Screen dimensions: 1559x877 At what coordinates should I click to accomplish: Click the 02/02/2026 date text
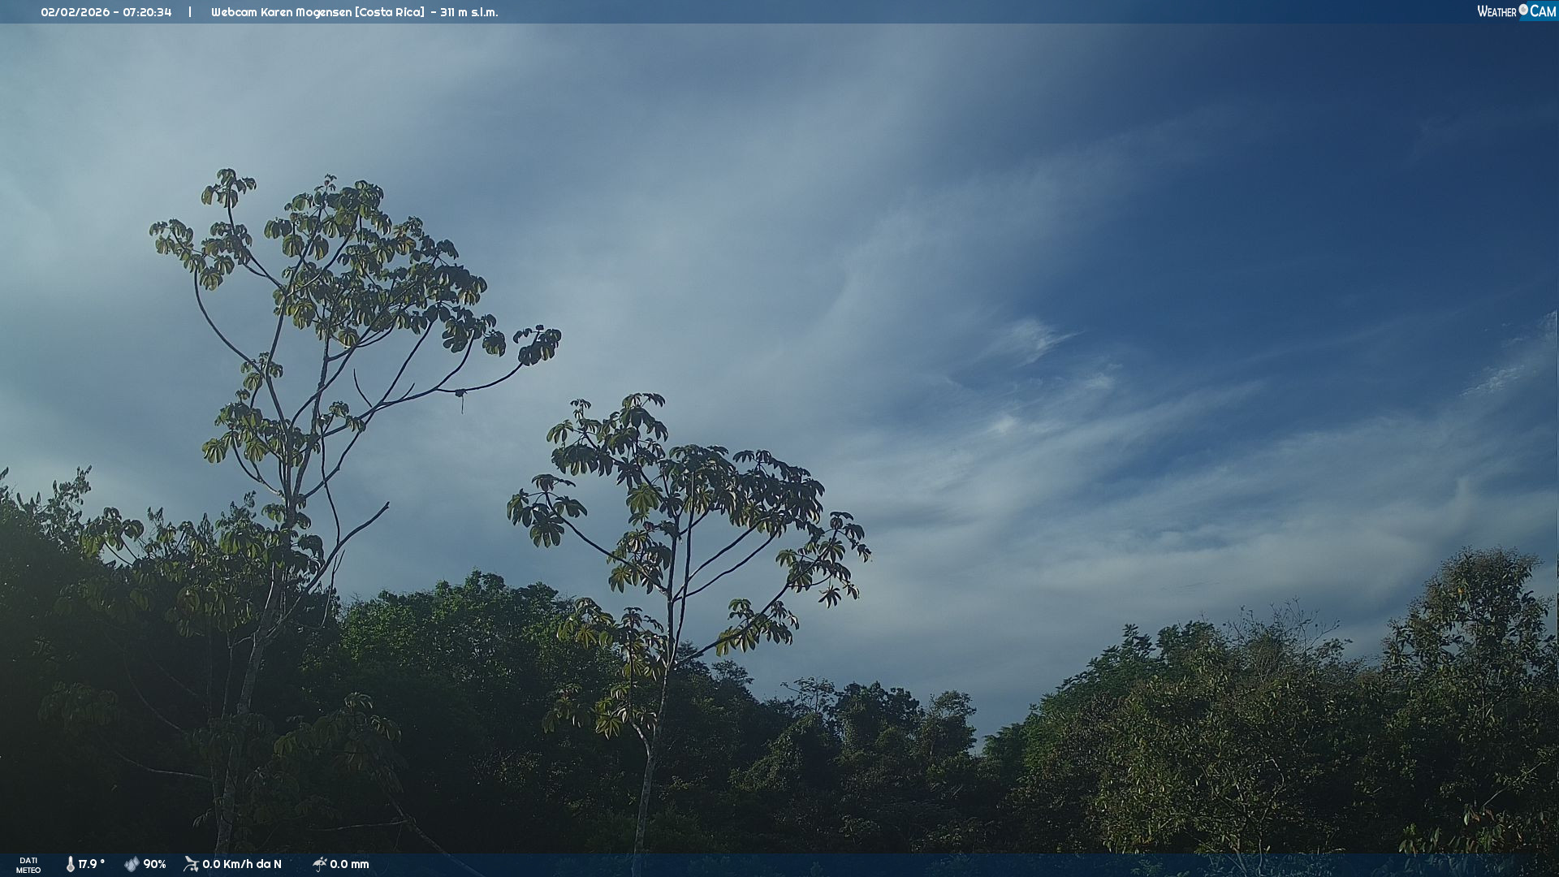click(x=75, y=12)
